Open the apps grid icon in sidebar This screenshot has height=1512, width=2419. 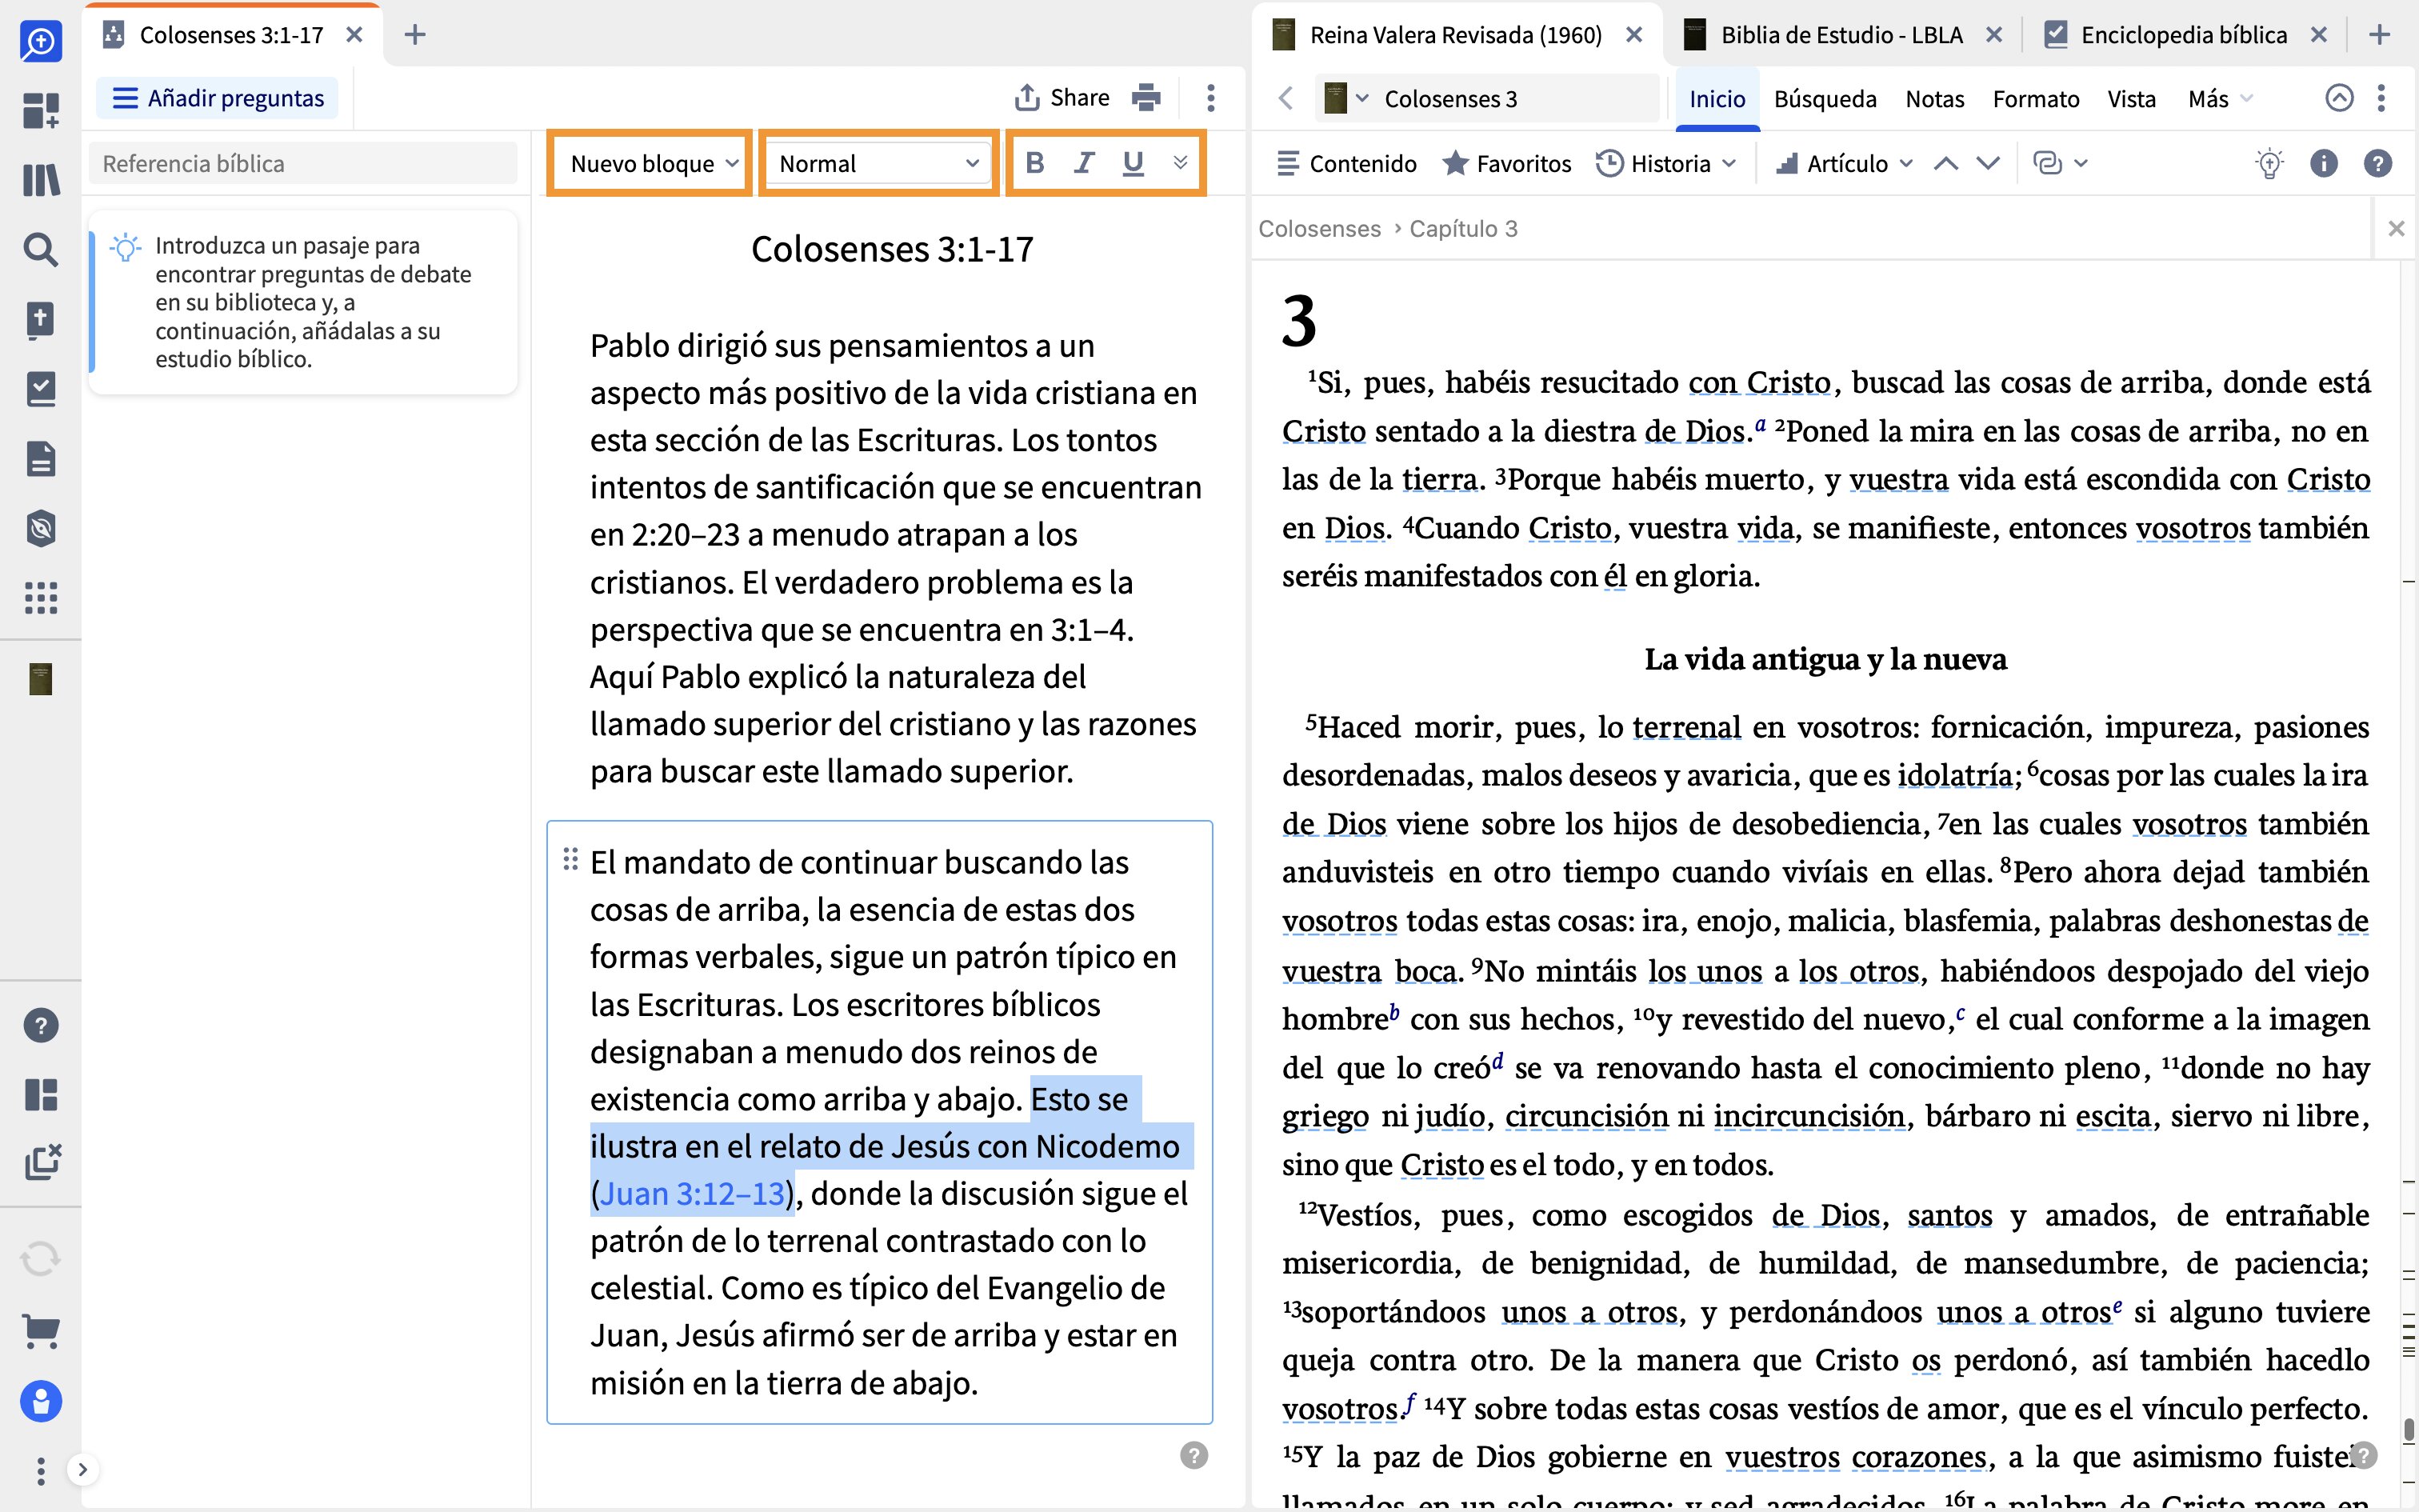(x=41, y=598)
